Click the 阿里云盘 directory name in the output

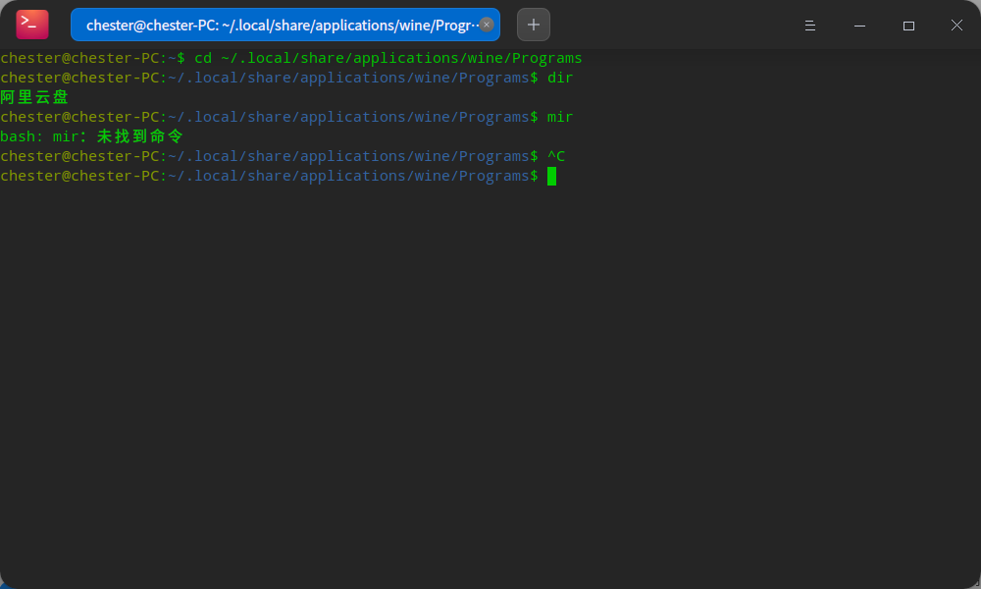point(32,97)
